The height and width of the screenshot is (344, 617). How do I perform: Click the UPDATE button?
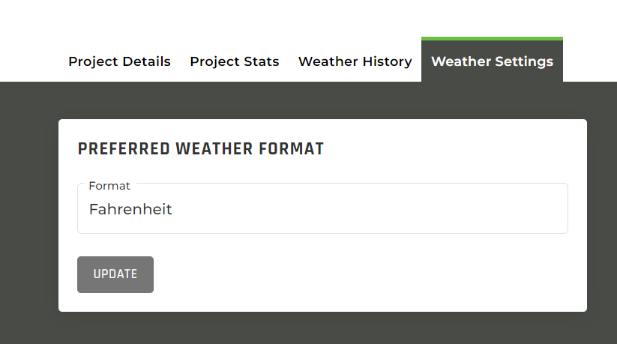point(115,274)
